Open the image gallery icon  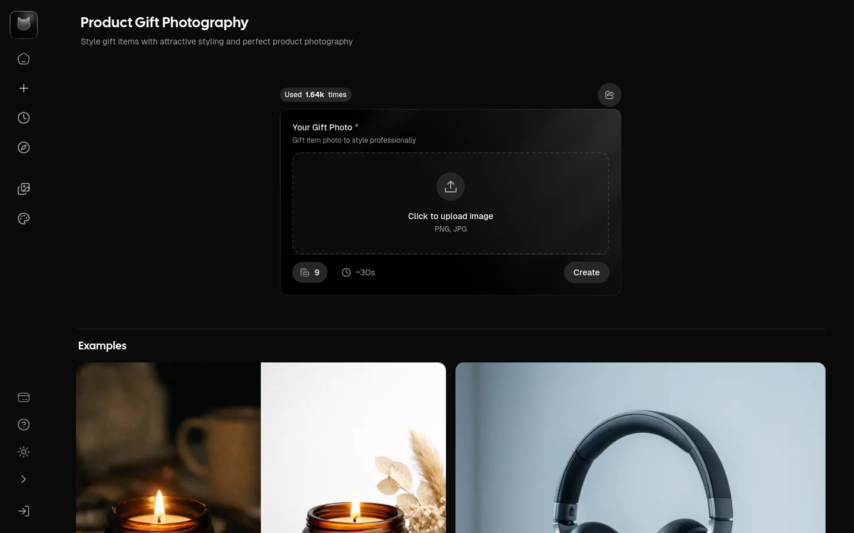click(x=24, y=189)
